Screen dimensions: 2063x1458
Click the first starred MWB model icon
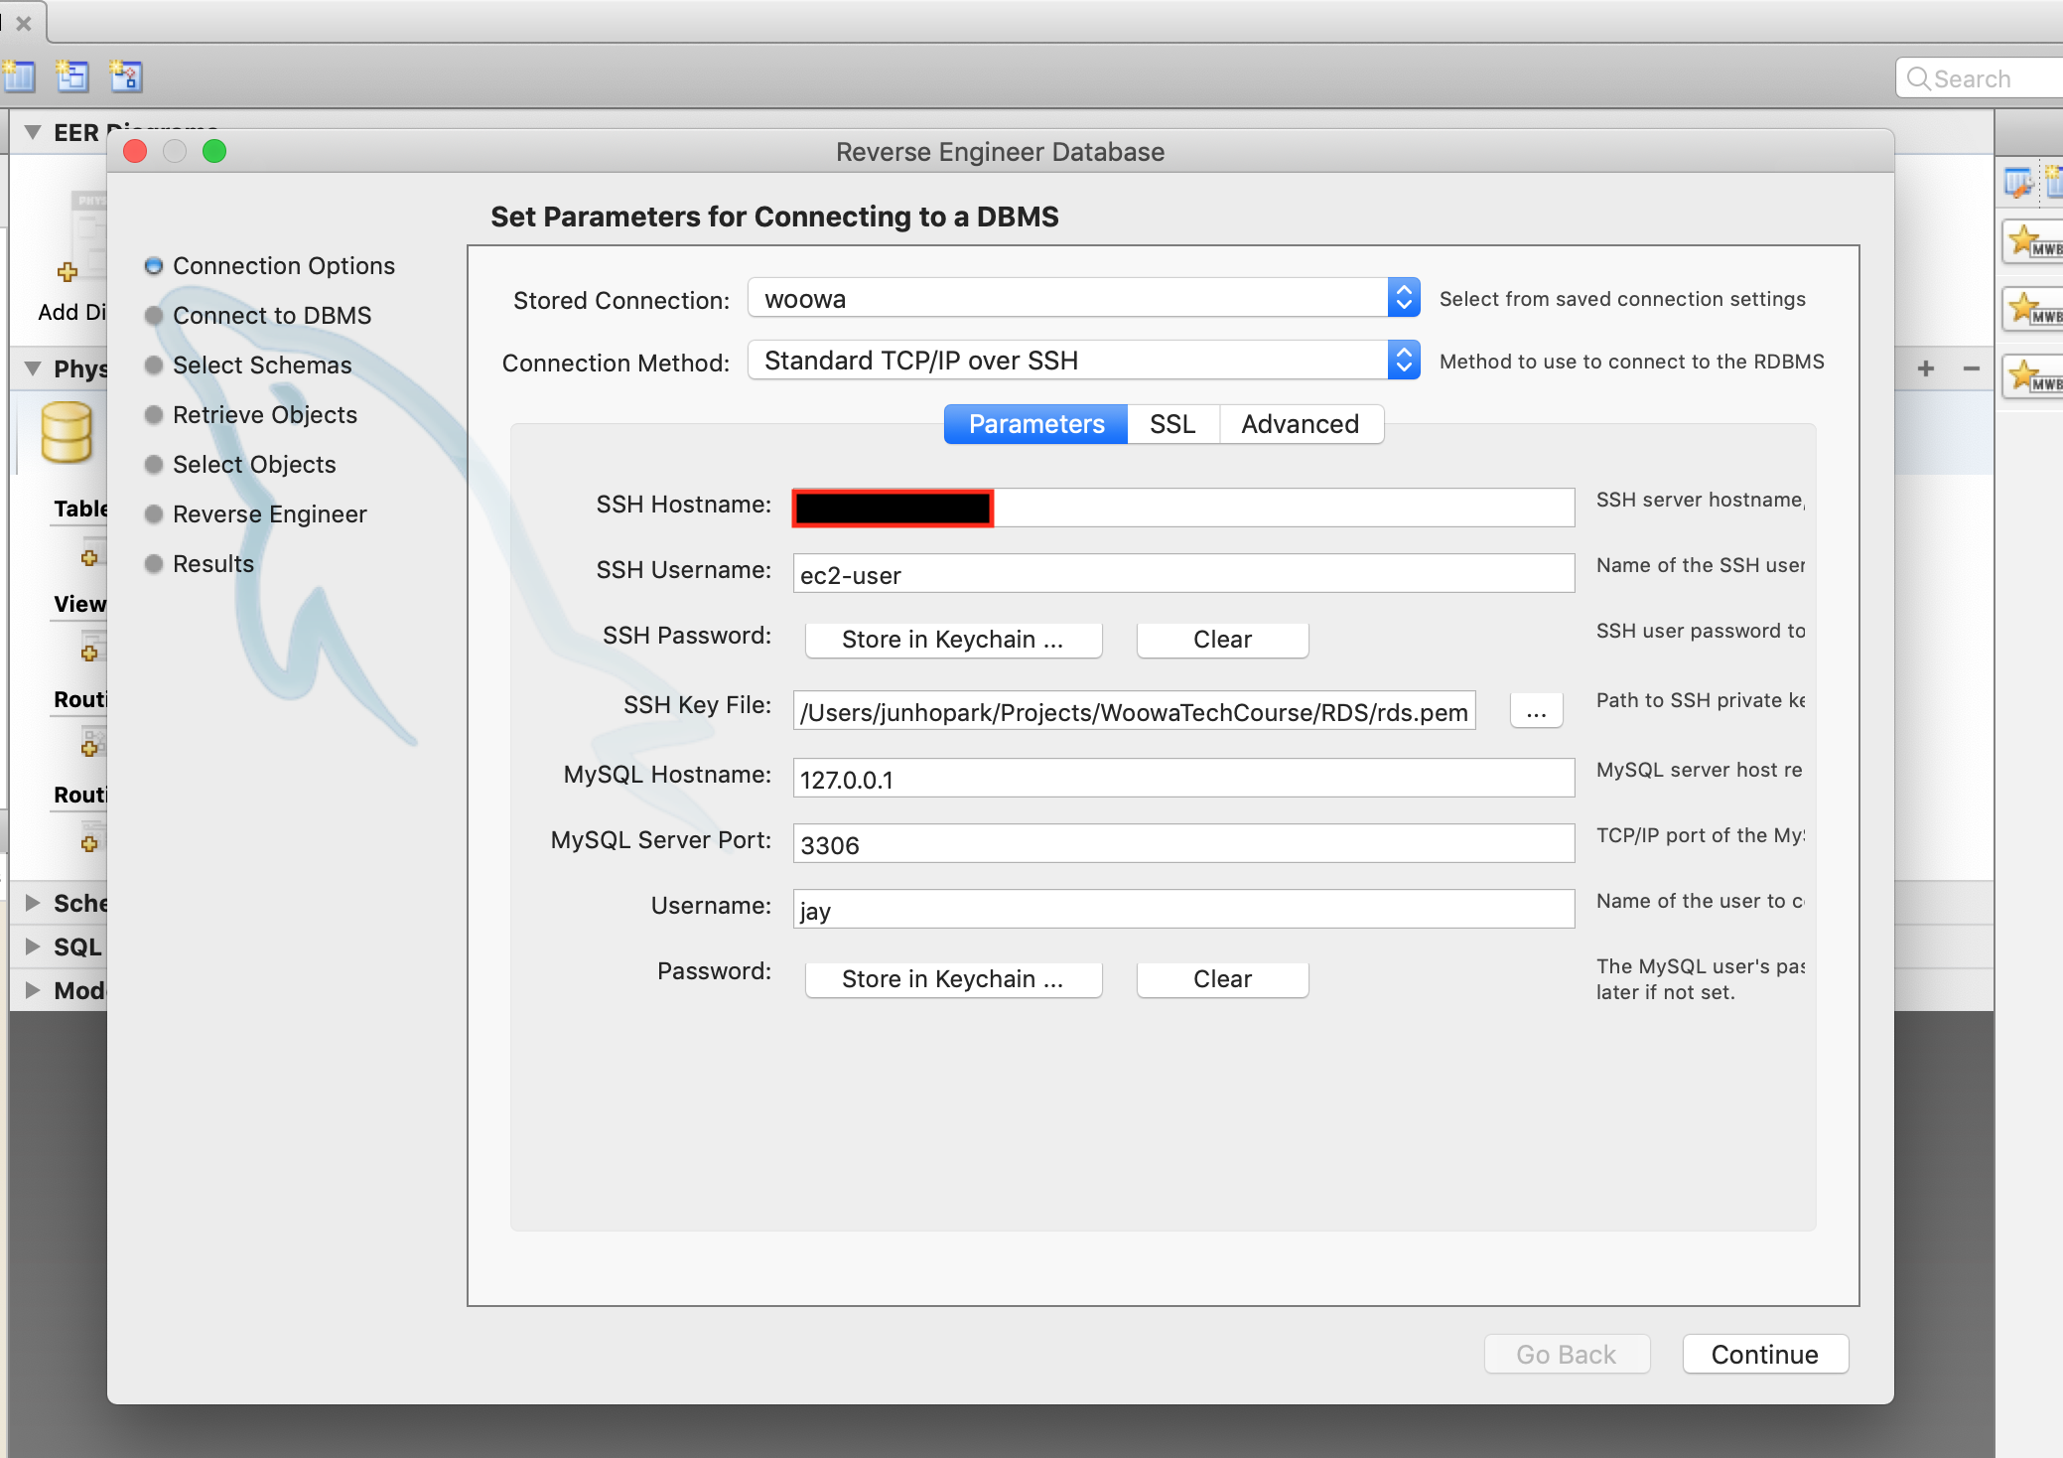point(2032,241)
